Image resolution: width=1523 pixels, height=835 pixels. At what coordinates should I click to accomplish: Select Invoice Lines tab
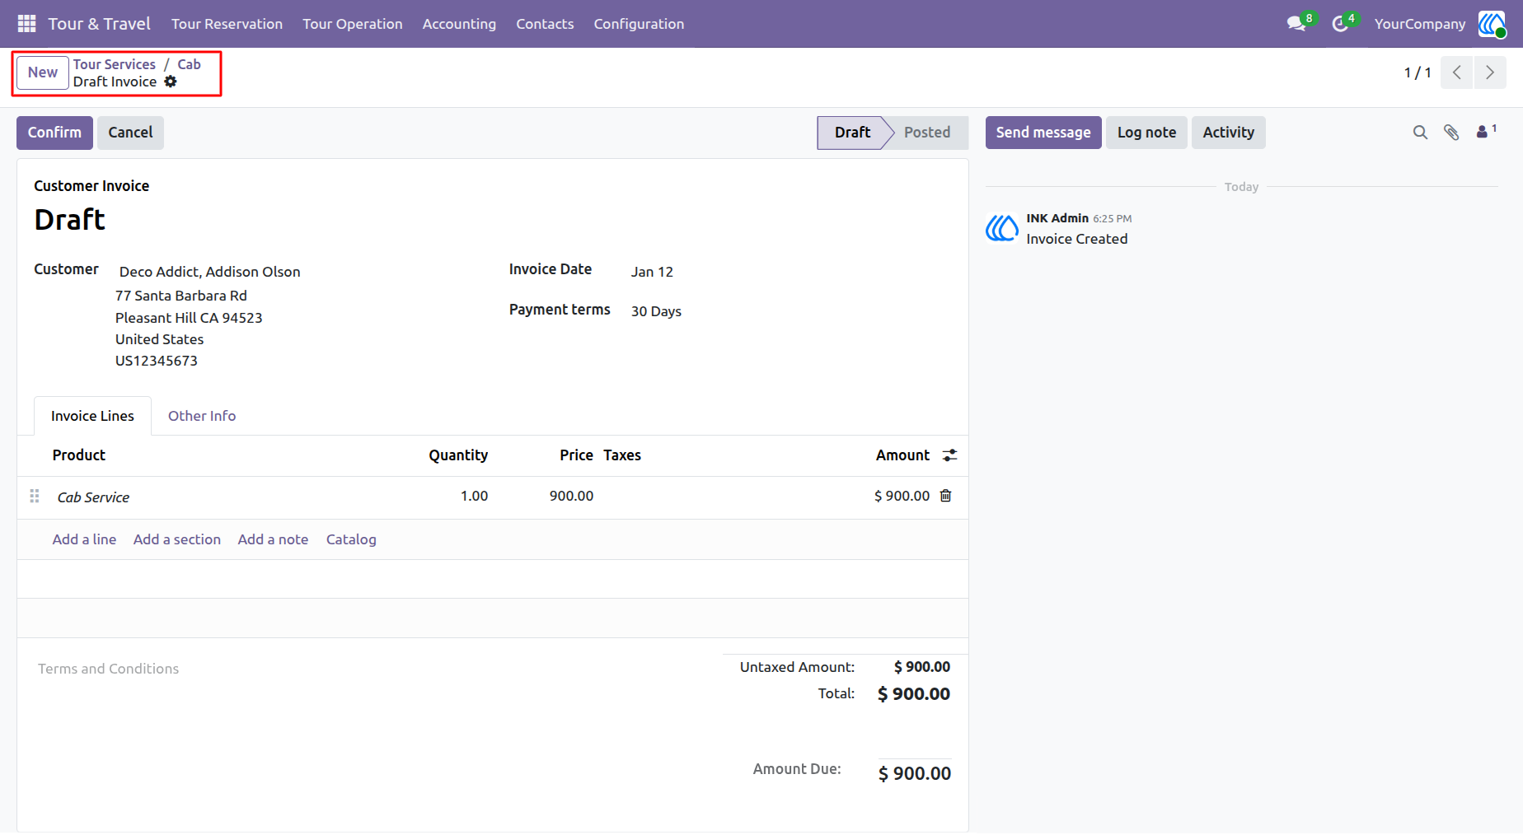[92, 416]
